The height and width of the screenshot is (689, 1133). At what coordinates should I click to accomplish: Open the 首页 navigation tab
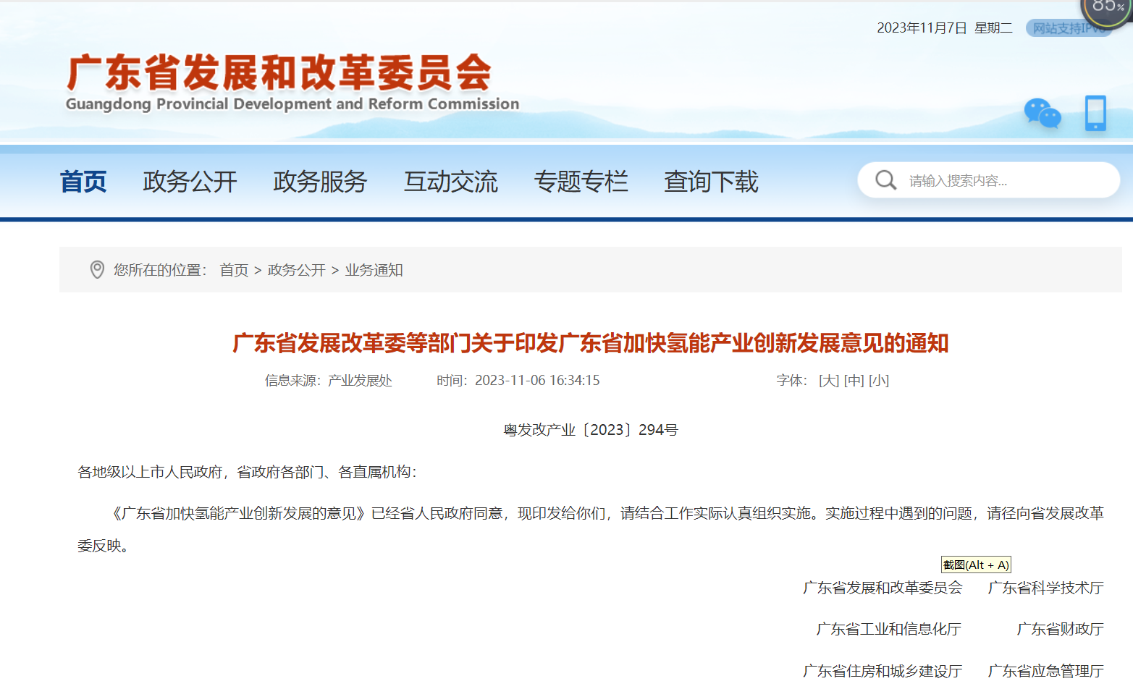point(83,182)
